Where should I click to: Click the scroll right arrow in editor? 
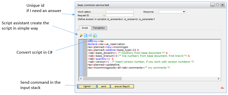[x=218, y=78]
